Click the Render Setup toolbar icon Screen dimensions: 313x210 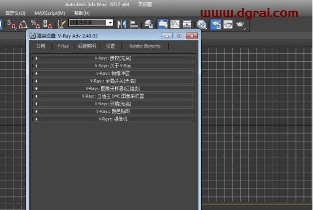(x=216, y=24)
